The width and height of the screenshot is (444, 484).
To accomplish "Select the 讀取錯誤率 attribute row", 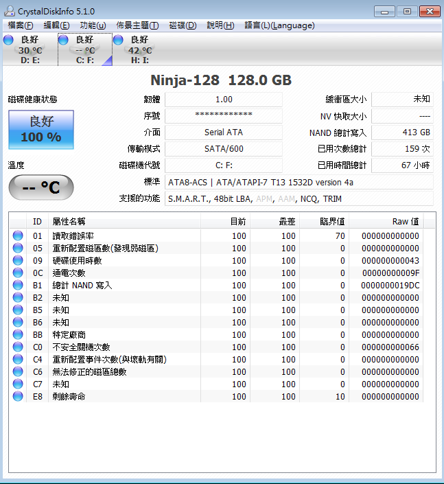I will point(216,235).
